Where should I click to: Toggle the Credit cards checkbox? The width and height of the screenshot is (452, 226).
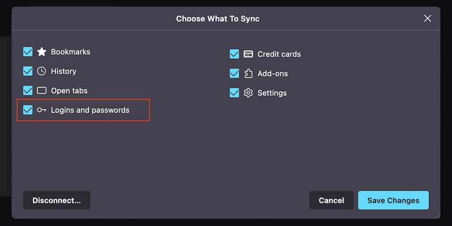coord(234,54)
